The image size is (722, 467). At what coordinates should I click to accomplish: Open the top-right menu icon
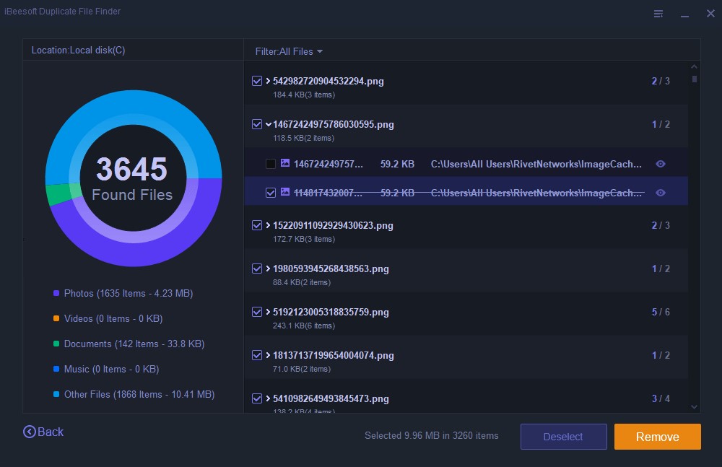tap(658, 14)
